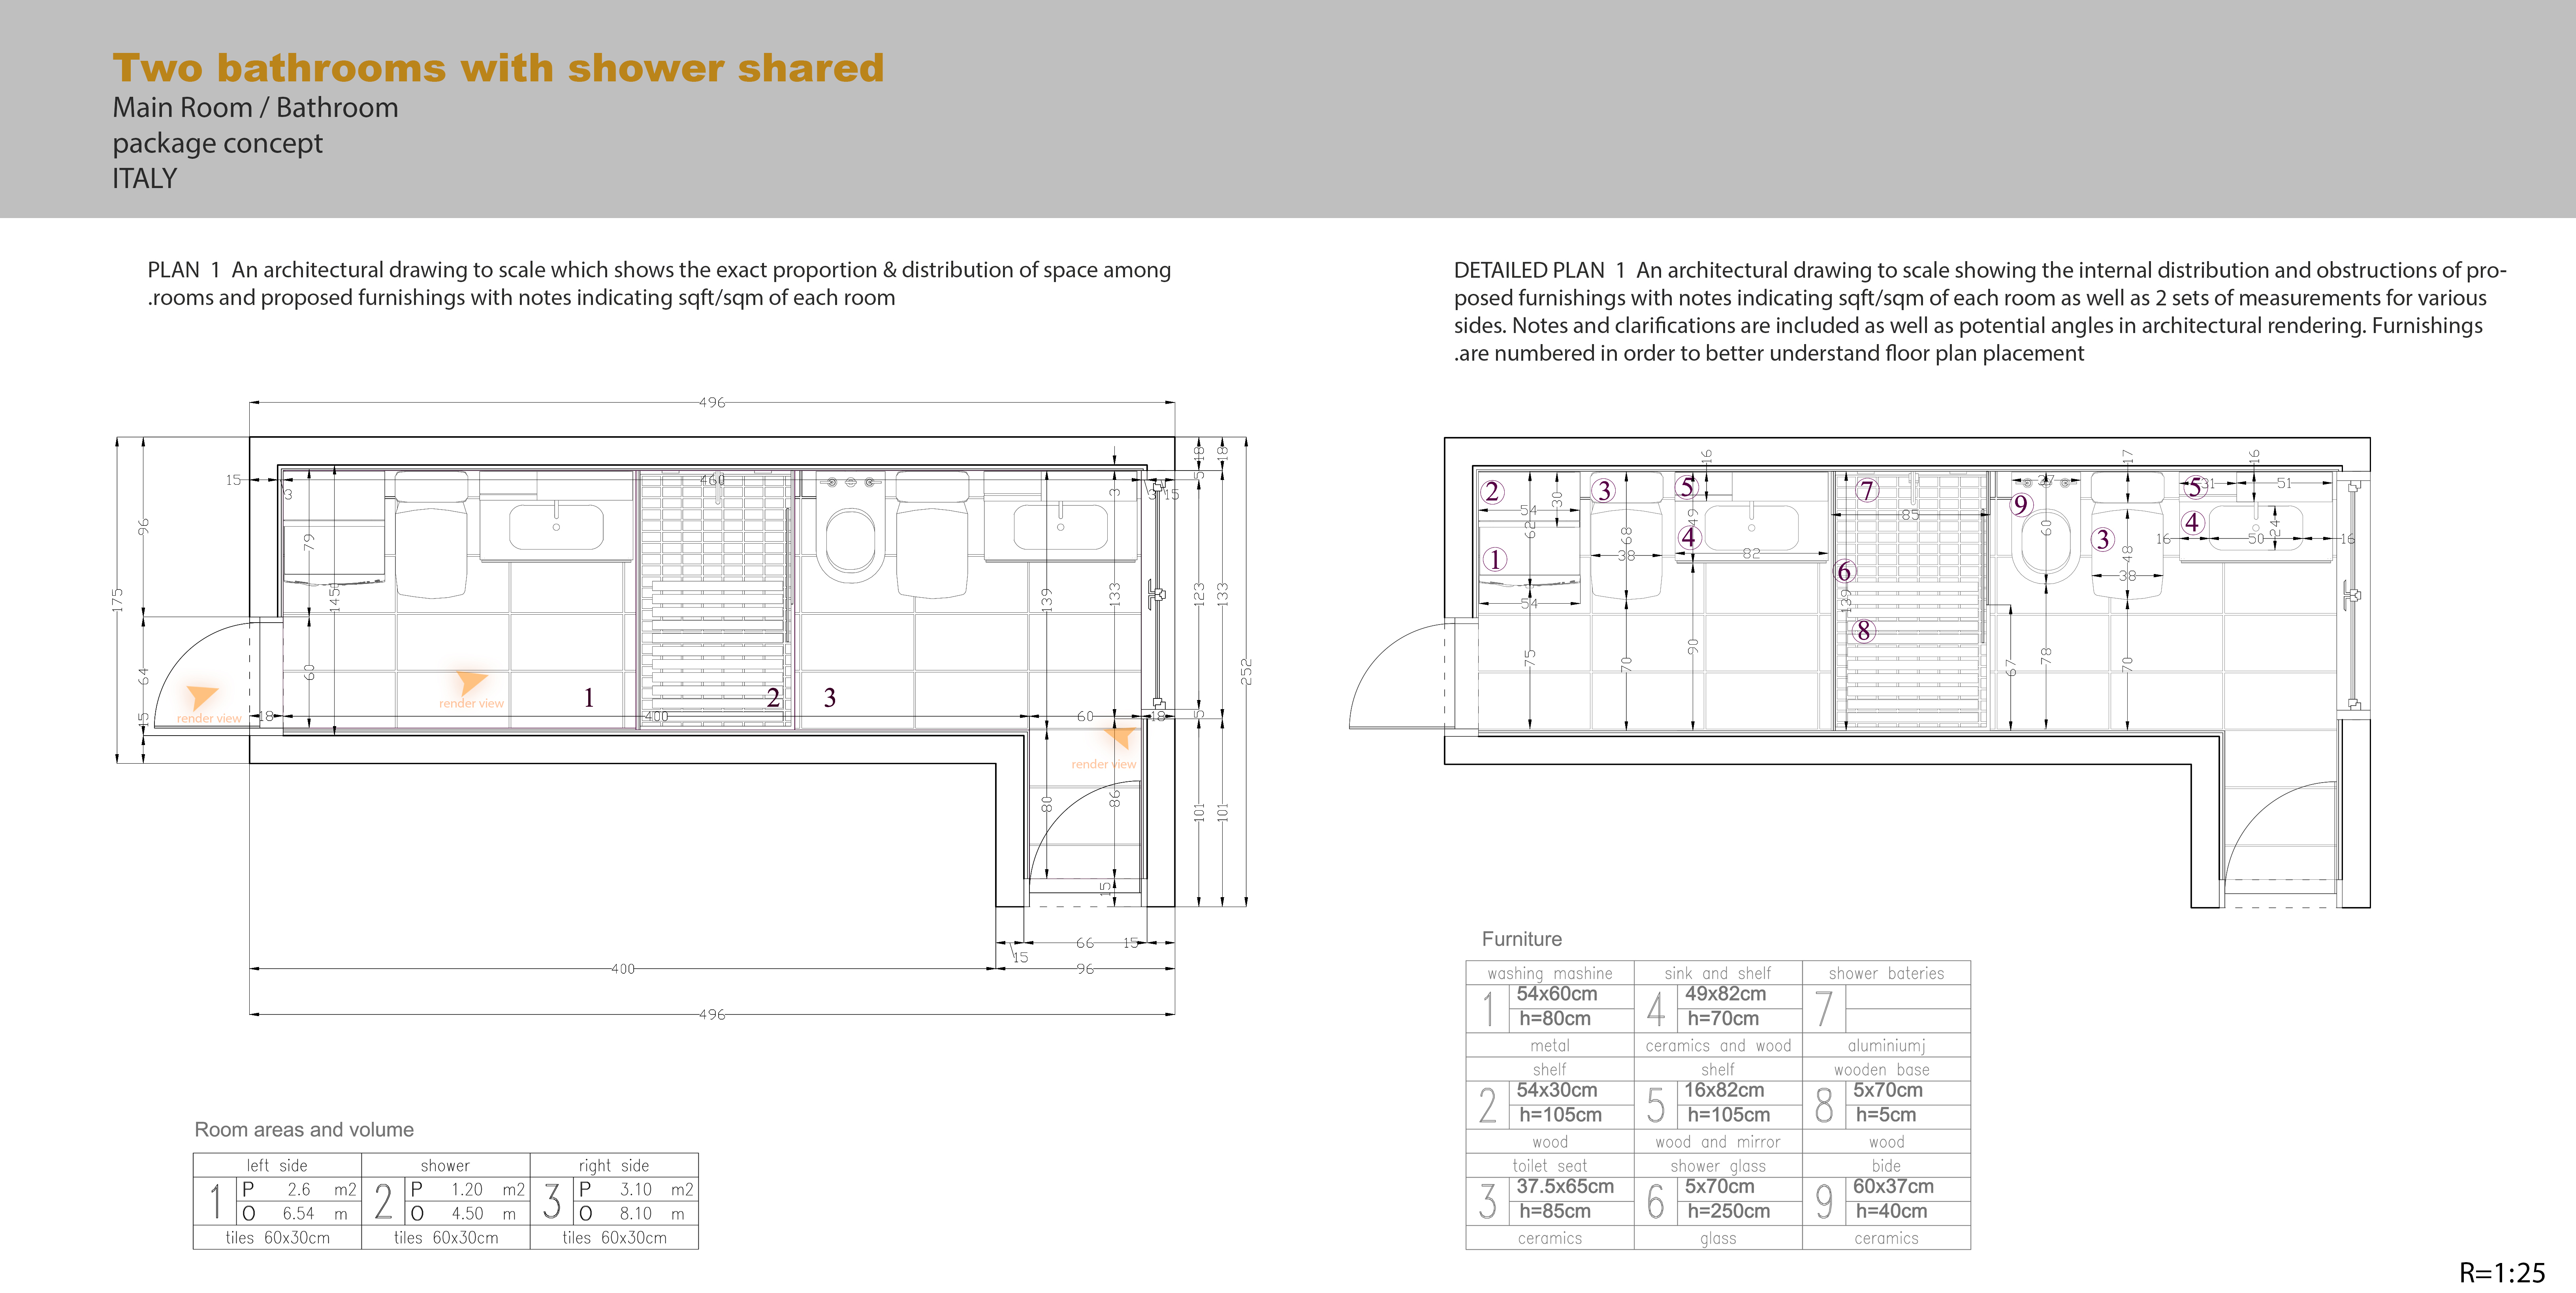2576x1293 pixels.
Task: Click the 54x60cm washing machine dimension cell
Action: [x=1557, y=994]
